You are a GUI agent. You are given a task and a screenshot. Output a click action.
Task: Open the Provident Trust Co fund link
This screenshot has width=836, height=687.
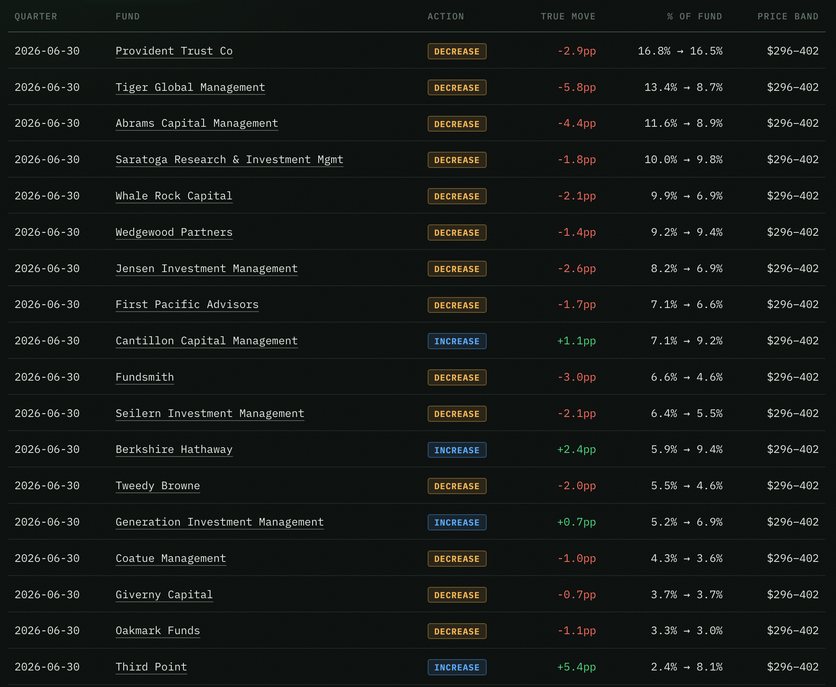coord(174,51)
